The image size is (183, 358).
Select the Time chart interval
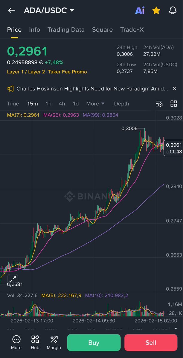[x=13, y=104]
